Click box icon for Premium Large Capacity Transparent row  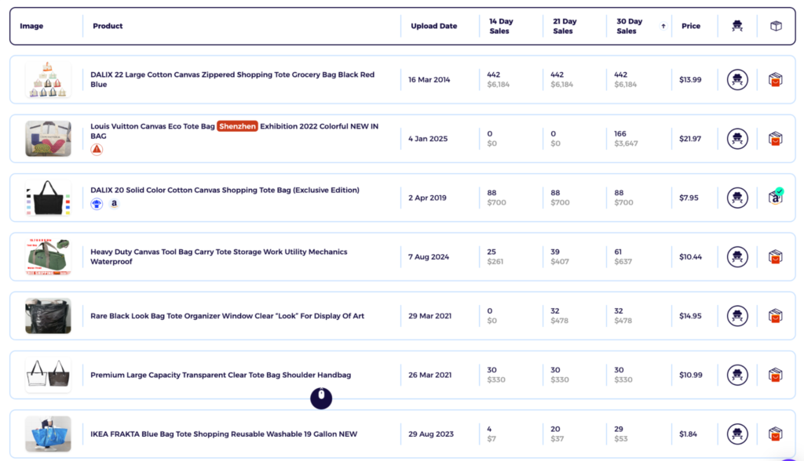(775, 376)
